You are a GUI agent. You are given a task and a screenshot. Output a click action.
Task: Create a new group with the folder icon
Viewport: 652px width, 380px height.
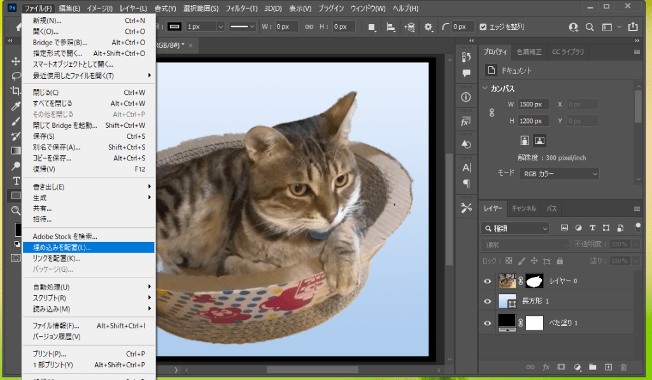pyautogui.click(x=592, y=367)
